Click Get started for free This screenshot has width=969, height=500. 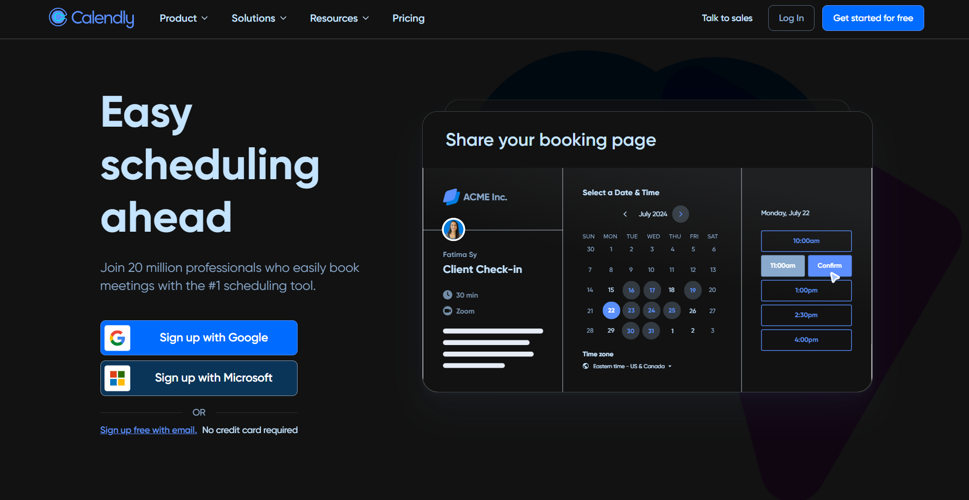pos(873,18)
